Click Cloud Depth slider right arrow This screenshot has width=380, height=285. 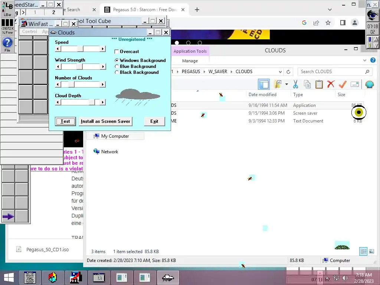[x=103, y=102]
